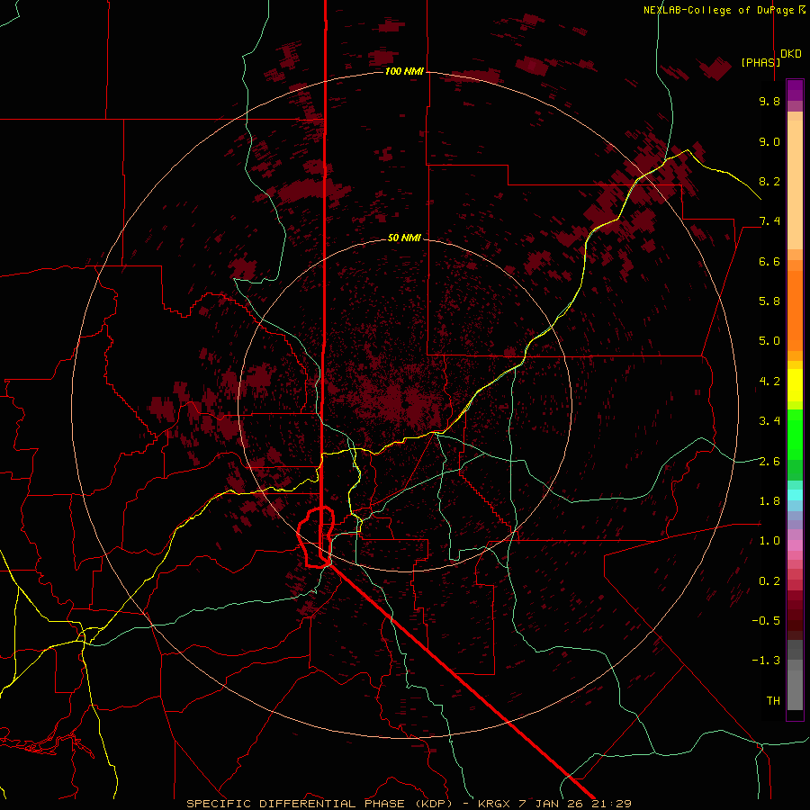This screenshot has height=810, width=810.
Task: Click the 9.8 value on the legend
Action: 769,101
